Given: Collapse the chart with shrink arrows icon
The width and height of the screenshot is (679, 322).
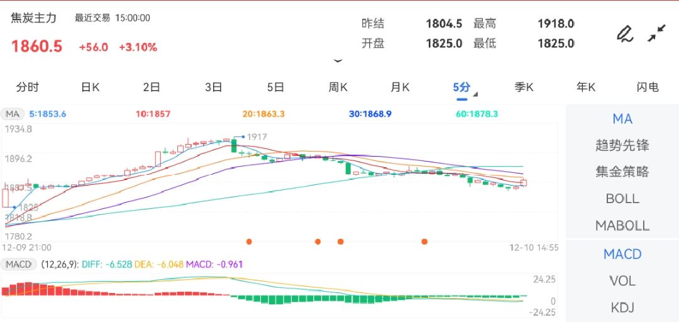Looking at the screenshot, I should (x=656, y=33).
